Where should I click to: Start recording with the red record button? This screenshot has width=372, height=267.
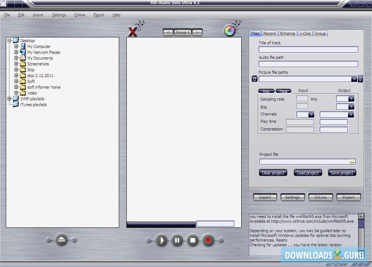coord(208,240)
